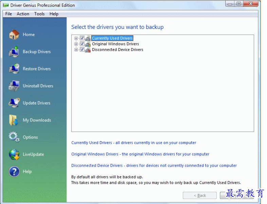The image size is (267, 204).
Task: Expand the Original Windows Drivers node
Action: tap(76, 44)
